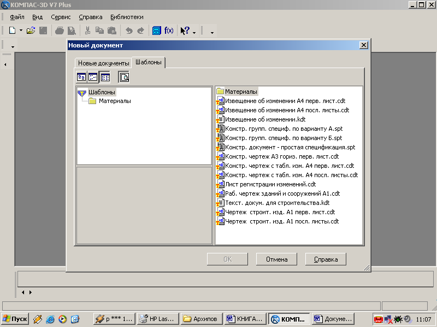Switch to list view mode
This screenshot has height=327, width=437.
pyautogui.click(x=105, y=77)
